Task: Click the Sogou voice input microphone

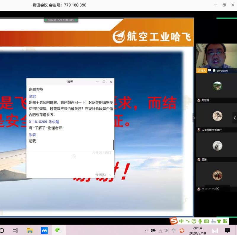Action: pos(200,221)
